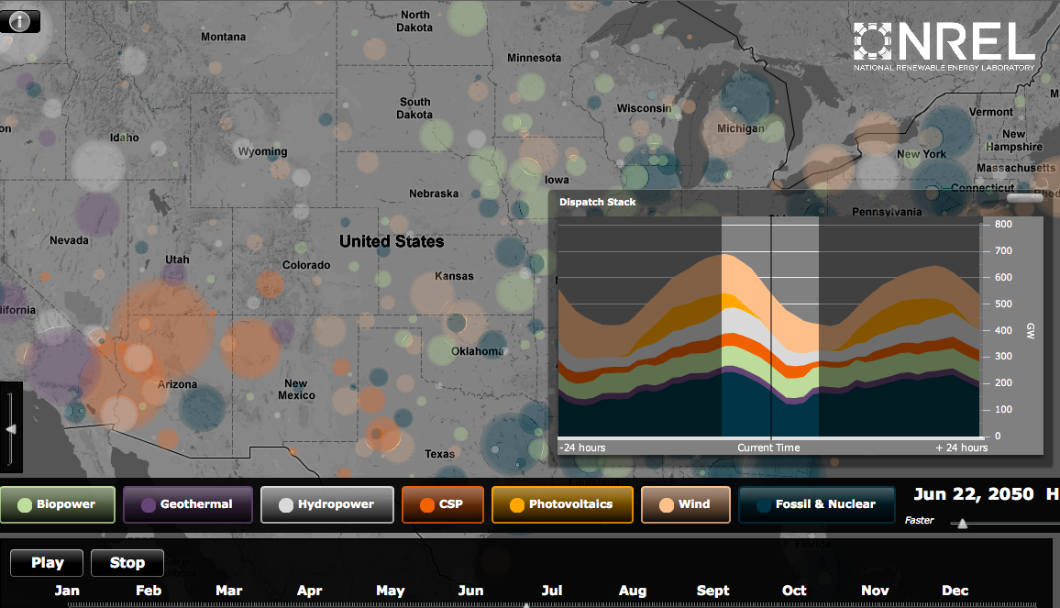Open the info button
The image size is (1060, 608).
click(19, 22)
